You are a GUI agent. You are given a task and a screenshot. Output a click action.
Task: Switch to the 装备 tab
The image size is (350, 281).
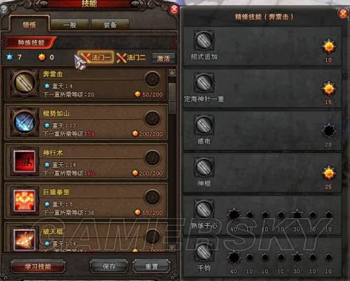(x=110, y=24)
